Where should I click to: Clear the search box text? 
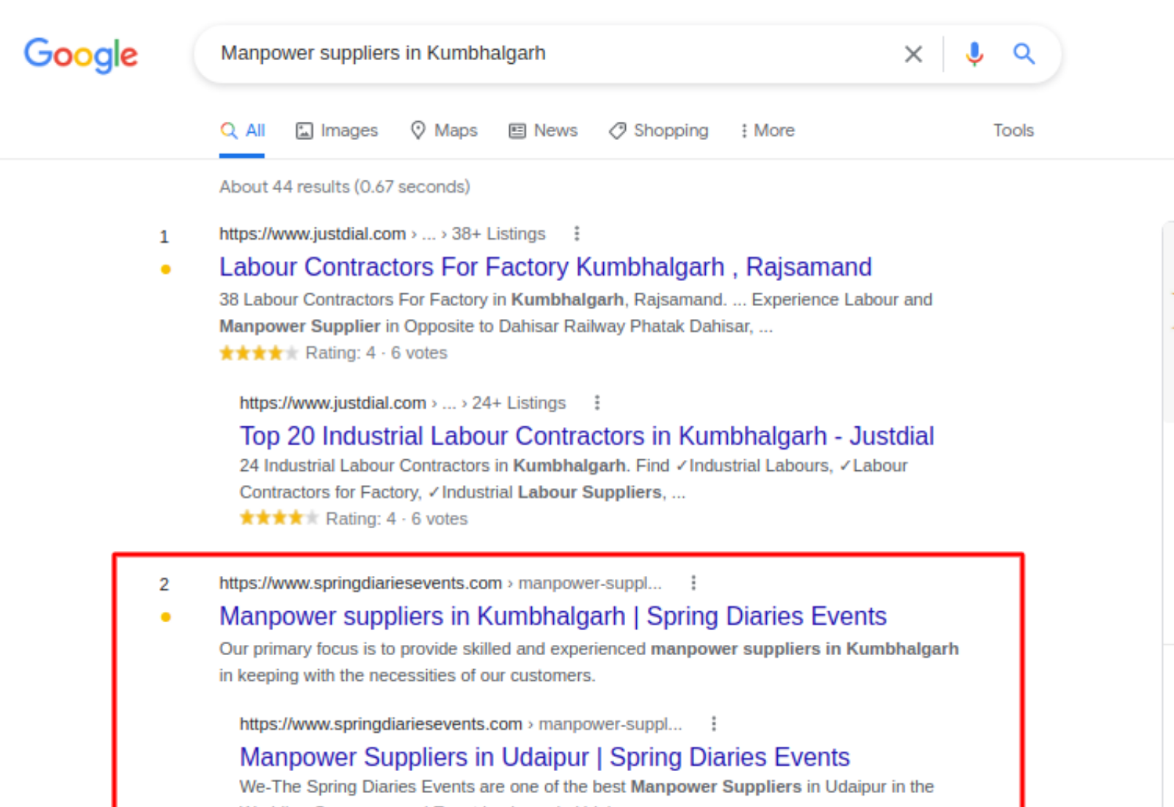tap(913, 54)
